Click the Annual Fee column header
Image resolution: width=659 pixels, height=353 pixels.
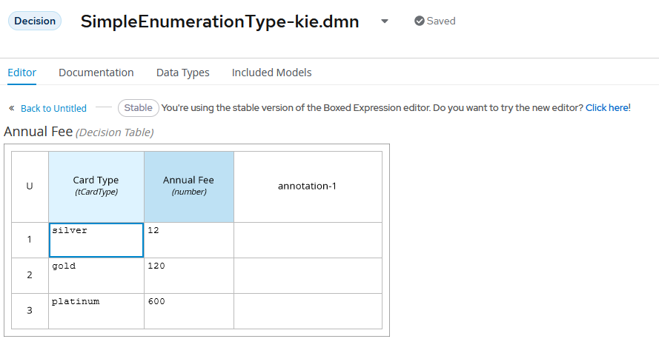[188, 186]
